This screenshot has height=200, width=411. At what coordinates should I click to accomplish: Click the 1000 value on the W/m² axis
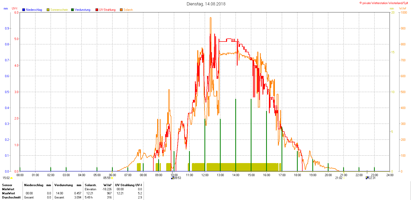pyautogui.click(x=404, y=13)
